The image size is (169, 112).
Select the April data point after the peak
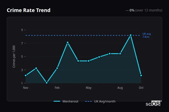tap(78, 61)
